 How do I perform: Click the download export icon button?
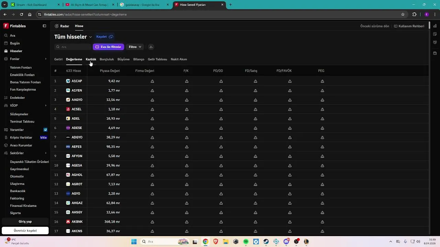[x=151, y=47]
